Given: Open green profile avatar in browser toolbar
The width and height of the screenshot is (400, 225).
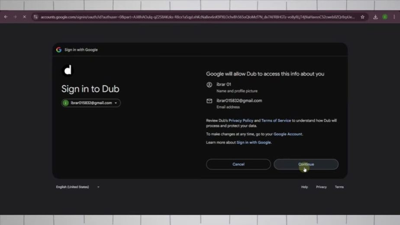Looking at the screenshot, I should (x=385, y=17).
